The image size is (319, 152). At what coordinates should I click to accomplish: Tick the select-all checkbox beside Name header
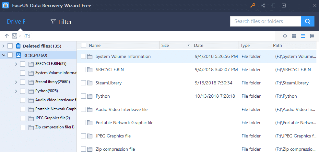[83, 45]
